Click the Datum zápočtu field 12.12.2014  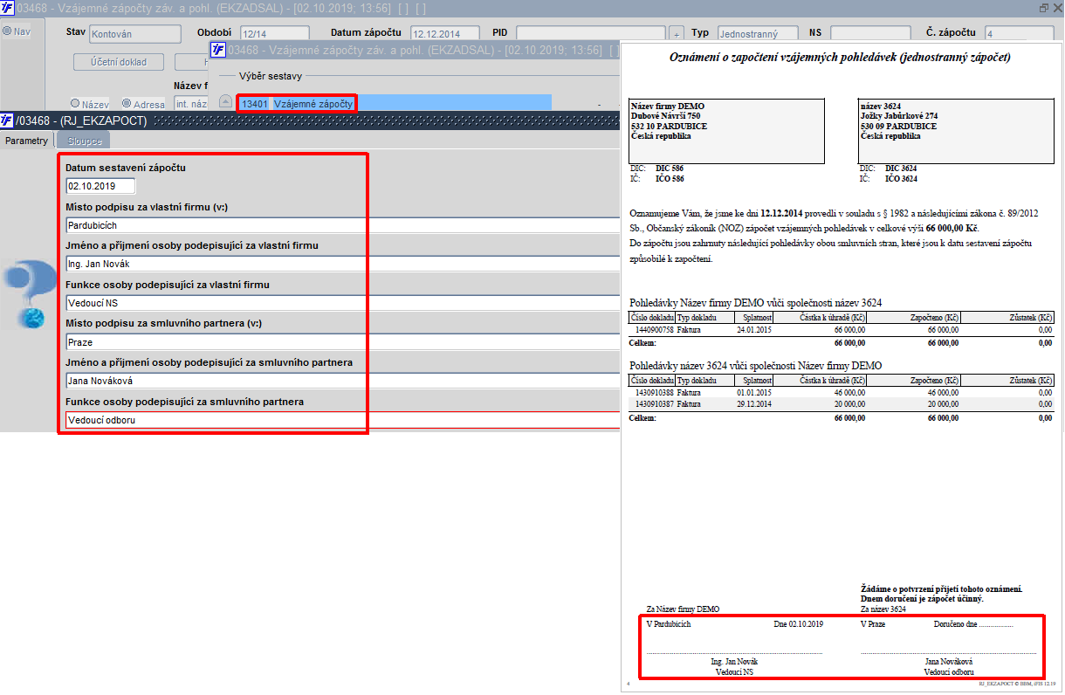(447, 34)
